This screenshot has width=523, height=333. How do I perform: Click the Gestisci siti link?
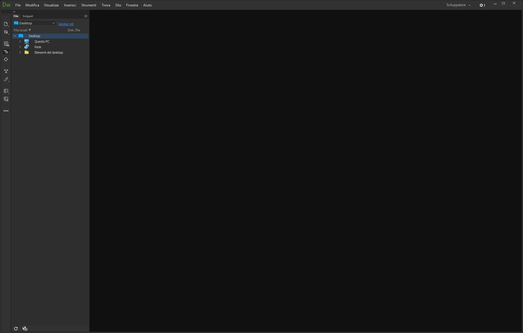click(x=66, y=24)
